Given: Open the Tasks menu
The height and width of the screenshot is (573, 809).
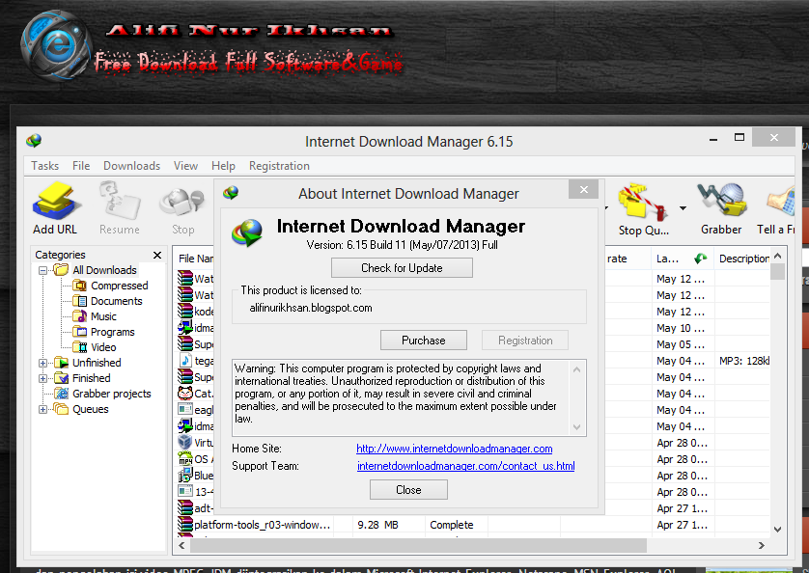Looking at the screenshot, I should (x=44, y=166).
